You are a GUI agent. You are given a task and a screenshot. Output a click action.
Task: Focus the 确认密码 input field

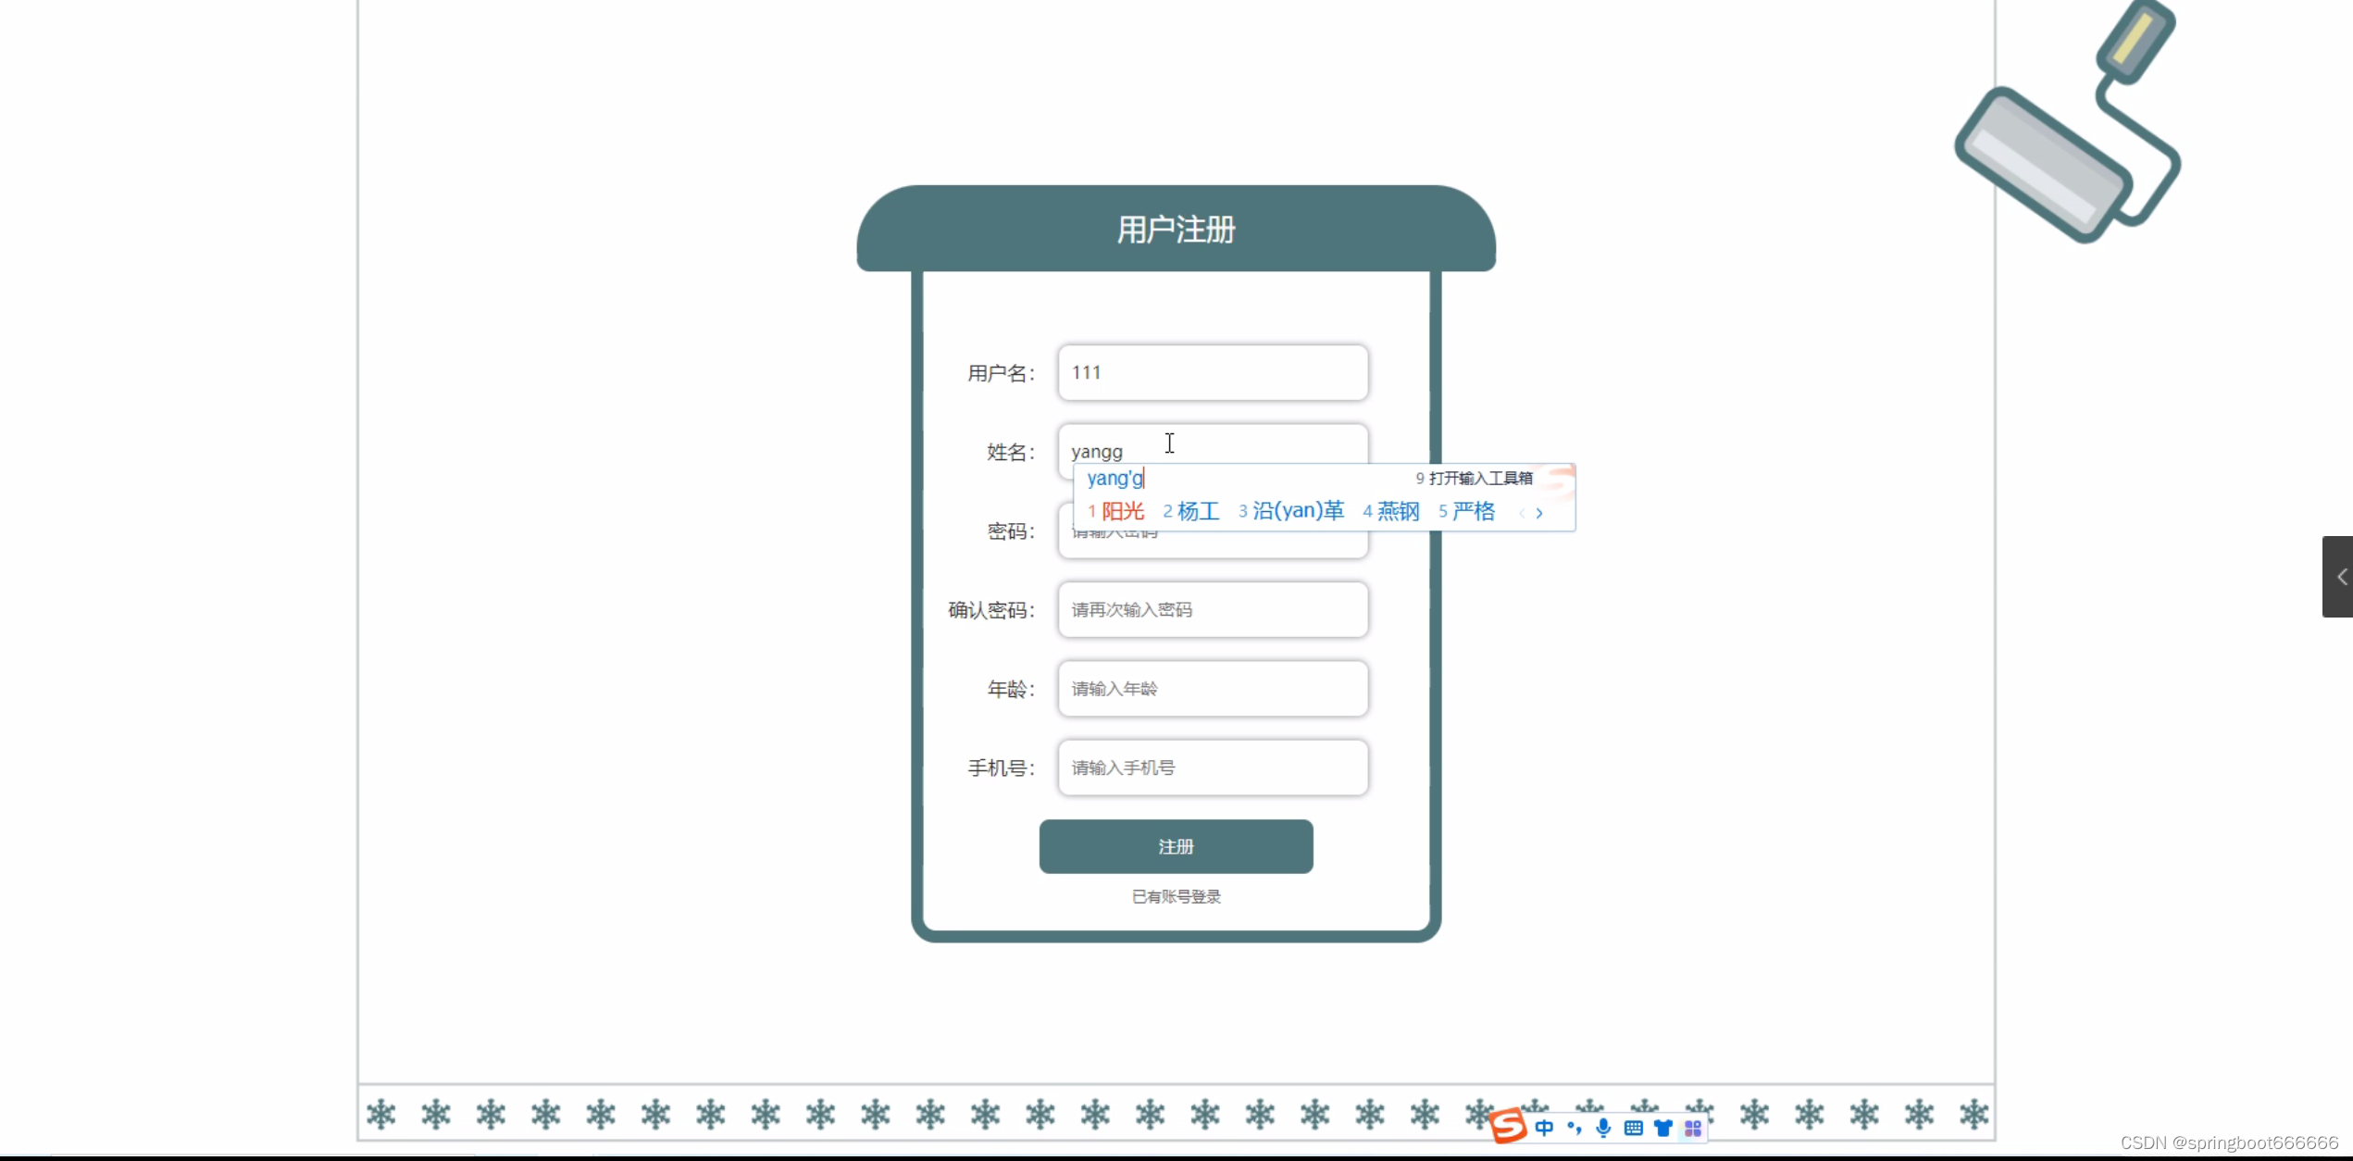coord(1213,609)
